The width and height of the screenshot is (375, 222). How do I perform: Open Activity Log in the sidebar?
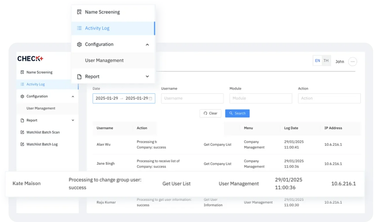pos(36,85)
